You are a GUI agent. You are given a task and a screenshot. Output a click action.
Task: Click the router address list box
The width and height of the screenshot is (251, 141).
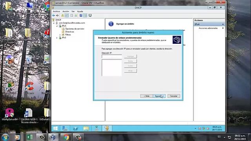[112, 67]
